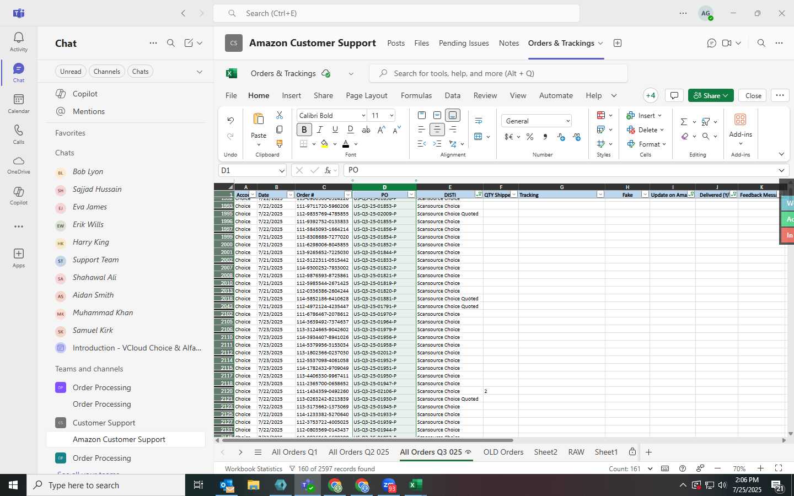Toggle align left

tap(422, 130)
